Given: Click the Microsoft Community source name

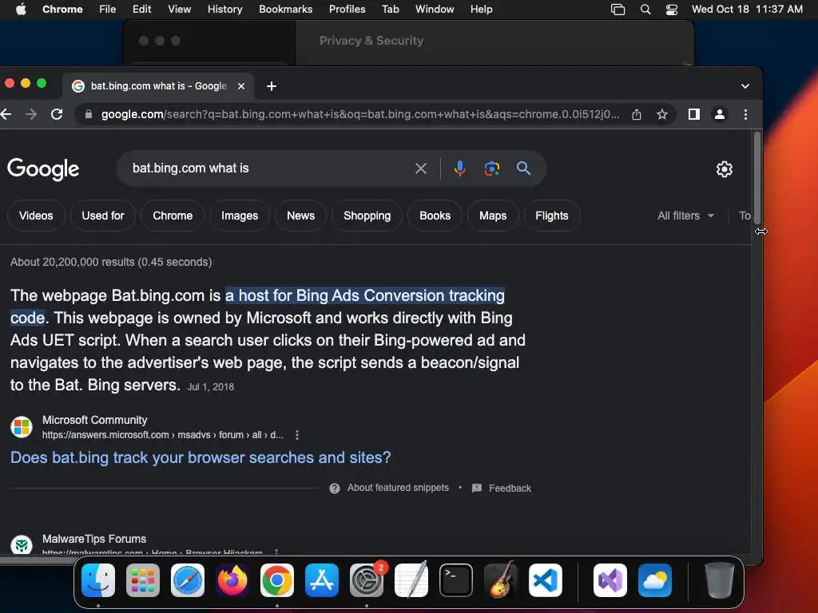Looking at the screenshot, I should [94, 420].
